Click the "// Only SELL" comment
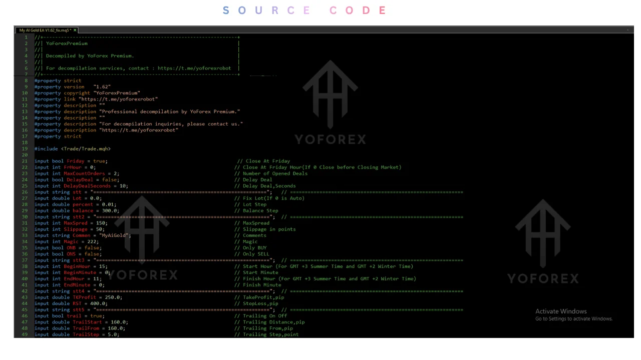The width and height of the screenshot is (641, 360). 252,254
